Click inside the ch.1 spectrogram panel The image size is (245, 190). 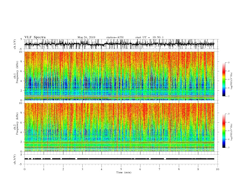point(119,76)
